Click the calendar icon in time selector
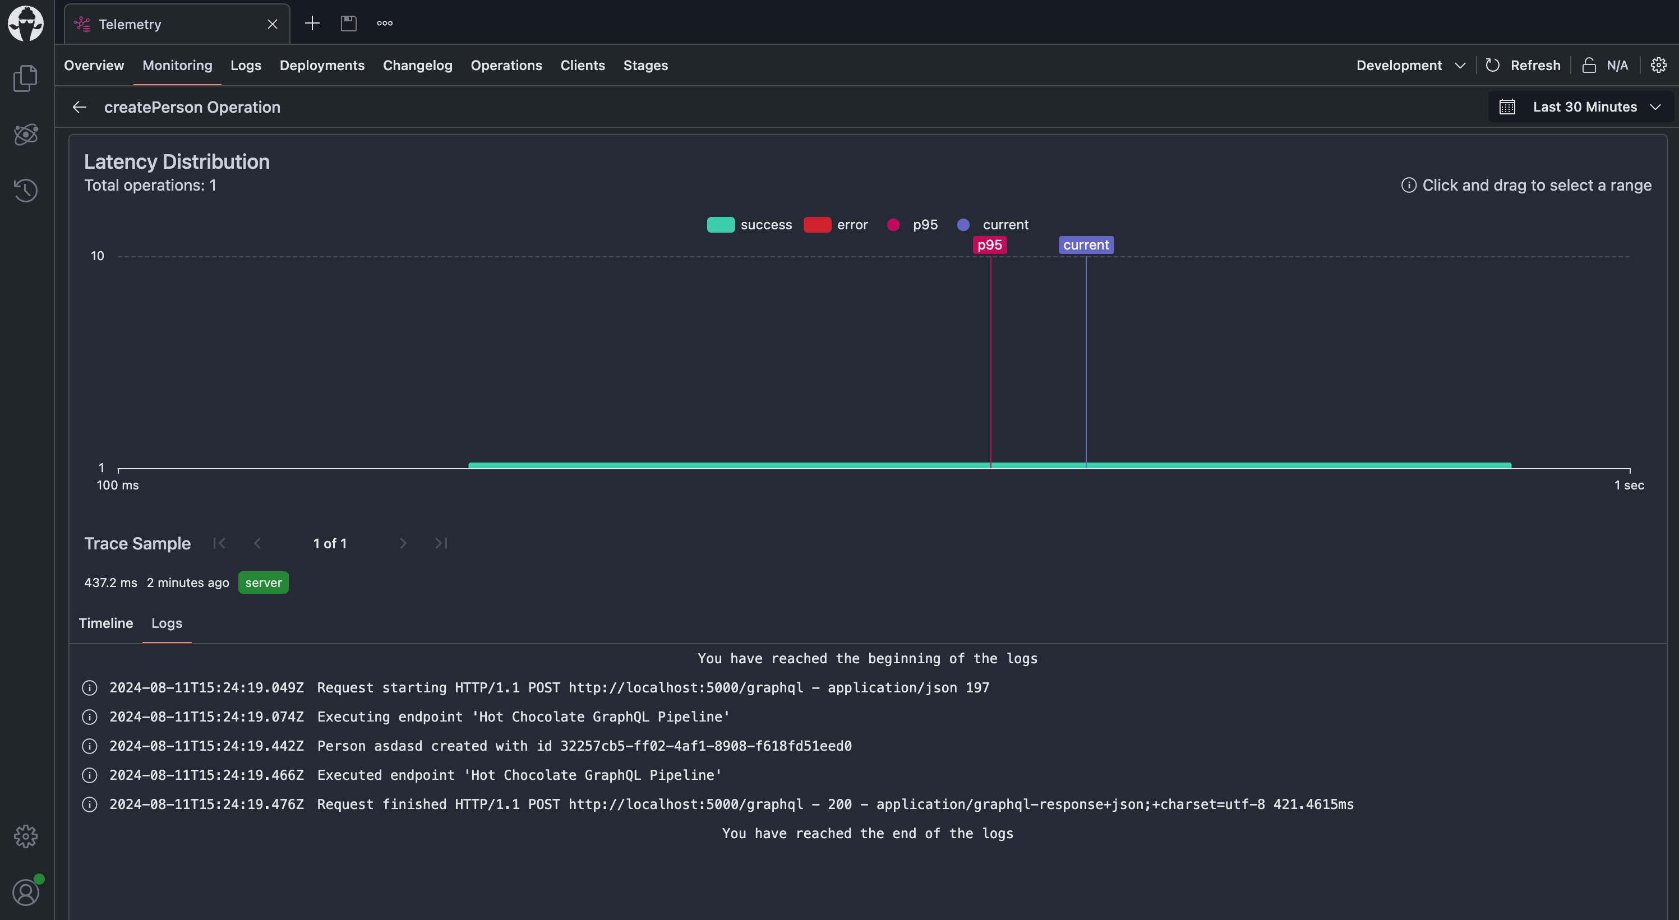The image size is (1679, 920). click(x=1507, y=107)
